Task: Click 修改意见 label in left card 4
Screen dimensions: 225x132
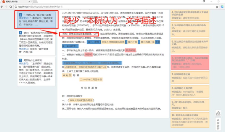Action: 24,49
